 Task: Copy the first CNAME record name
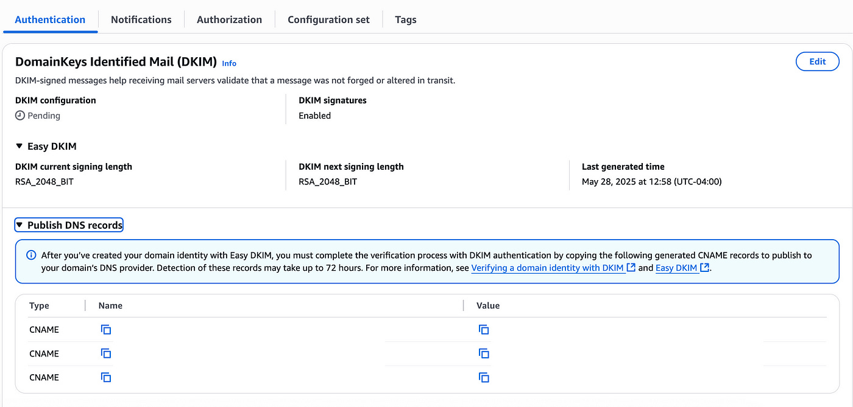pyautogui.click(x=106, y=330)
